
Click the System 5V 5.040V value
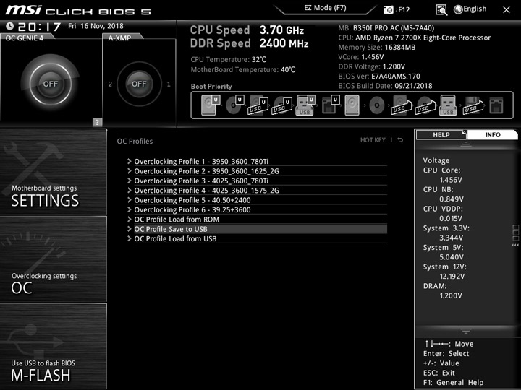click(452, 257)
